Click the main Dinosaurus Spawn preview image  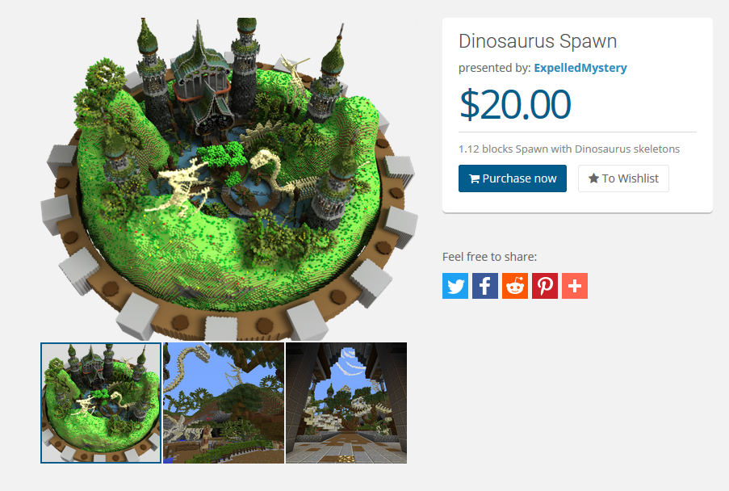point(229,179)
